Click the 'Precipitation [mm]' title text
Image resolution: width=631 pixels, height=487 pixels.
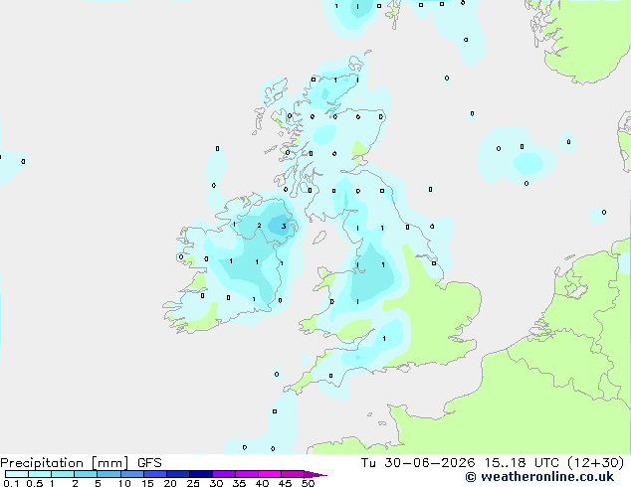pyautogui.click(x=65, y=463)
